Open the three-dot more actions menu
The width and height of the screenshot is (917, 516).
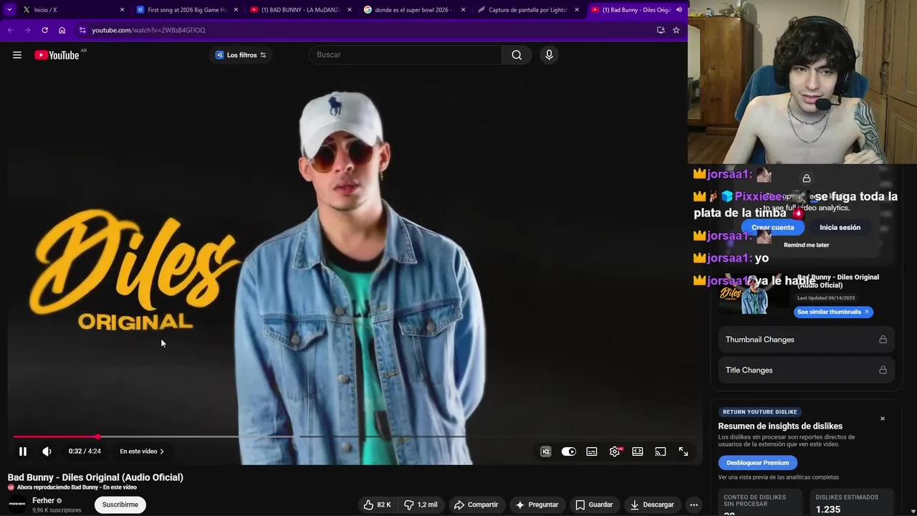click(693, 505)
